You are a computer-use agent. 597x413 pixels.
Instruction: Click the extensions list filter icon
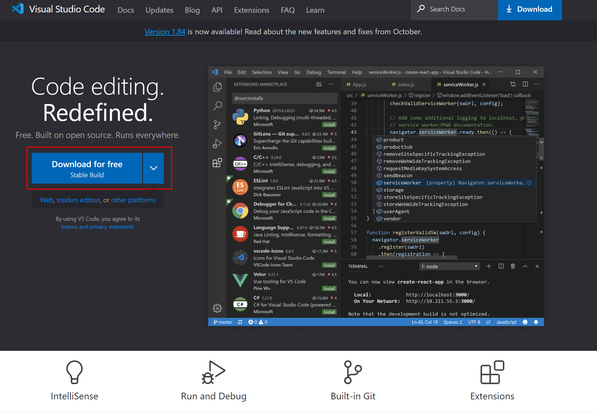click(x=319, y=84)
